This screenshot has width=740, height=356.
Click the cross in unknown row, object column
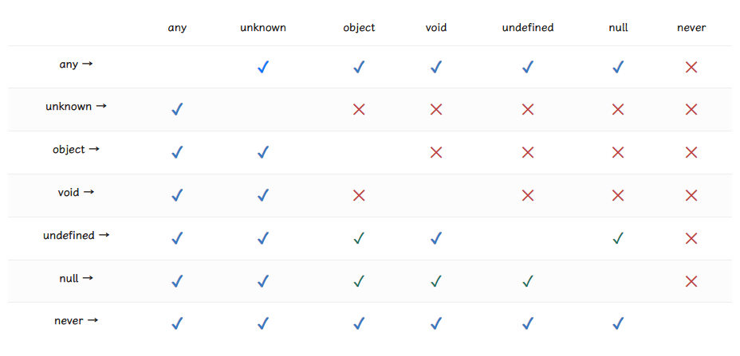pos(359,110)
